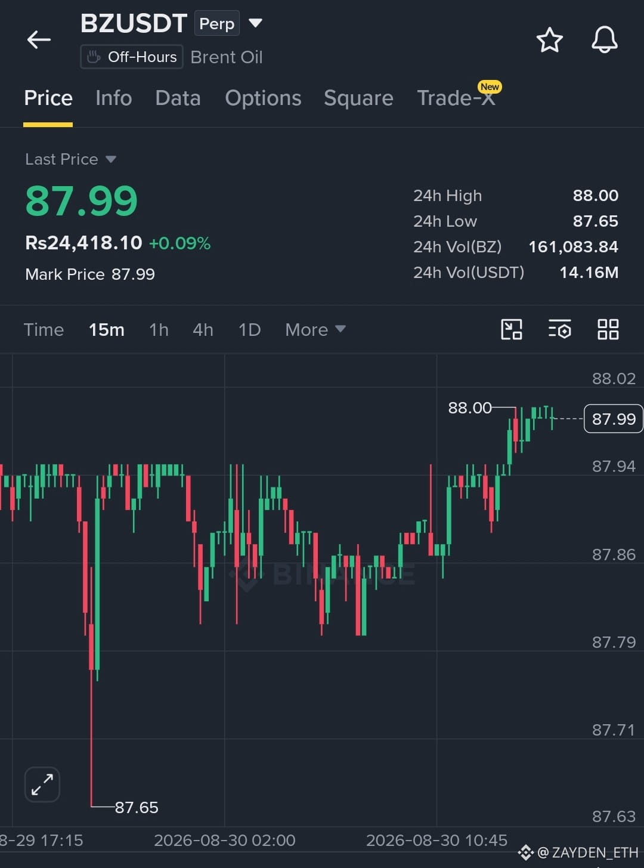Tap the 24h Vol(USDT) value 14.16M
This screenshot has height=868, width=644.
(589, 273)
